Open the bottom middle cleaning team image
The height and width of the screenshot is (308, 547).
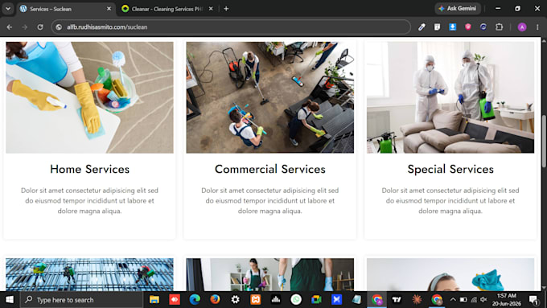click(269, 274)
